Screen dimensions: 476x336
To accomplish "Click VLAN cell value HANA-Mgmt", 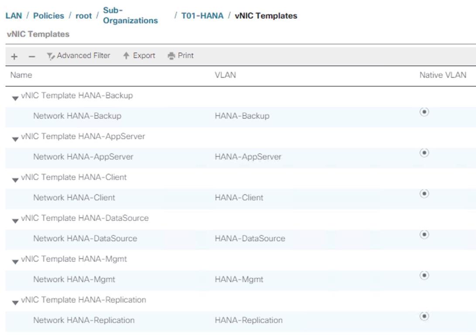I will pos(239,279).
